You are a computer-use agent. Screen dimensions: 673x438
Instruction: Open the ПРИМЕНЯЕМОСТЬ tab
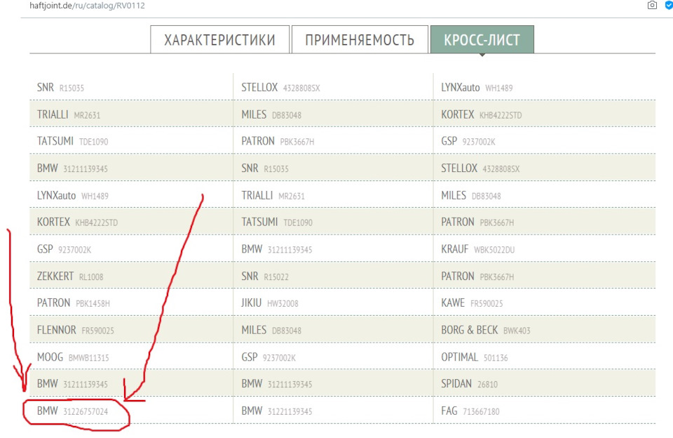click(359, 39)
